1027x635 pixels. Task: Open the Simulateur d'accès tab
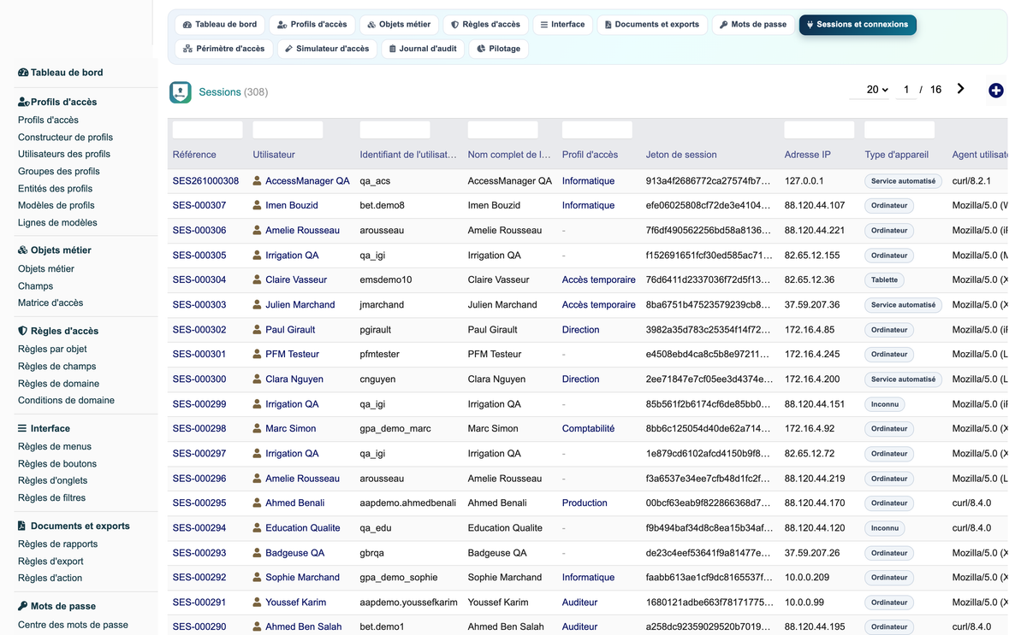(x=327, y=49)
